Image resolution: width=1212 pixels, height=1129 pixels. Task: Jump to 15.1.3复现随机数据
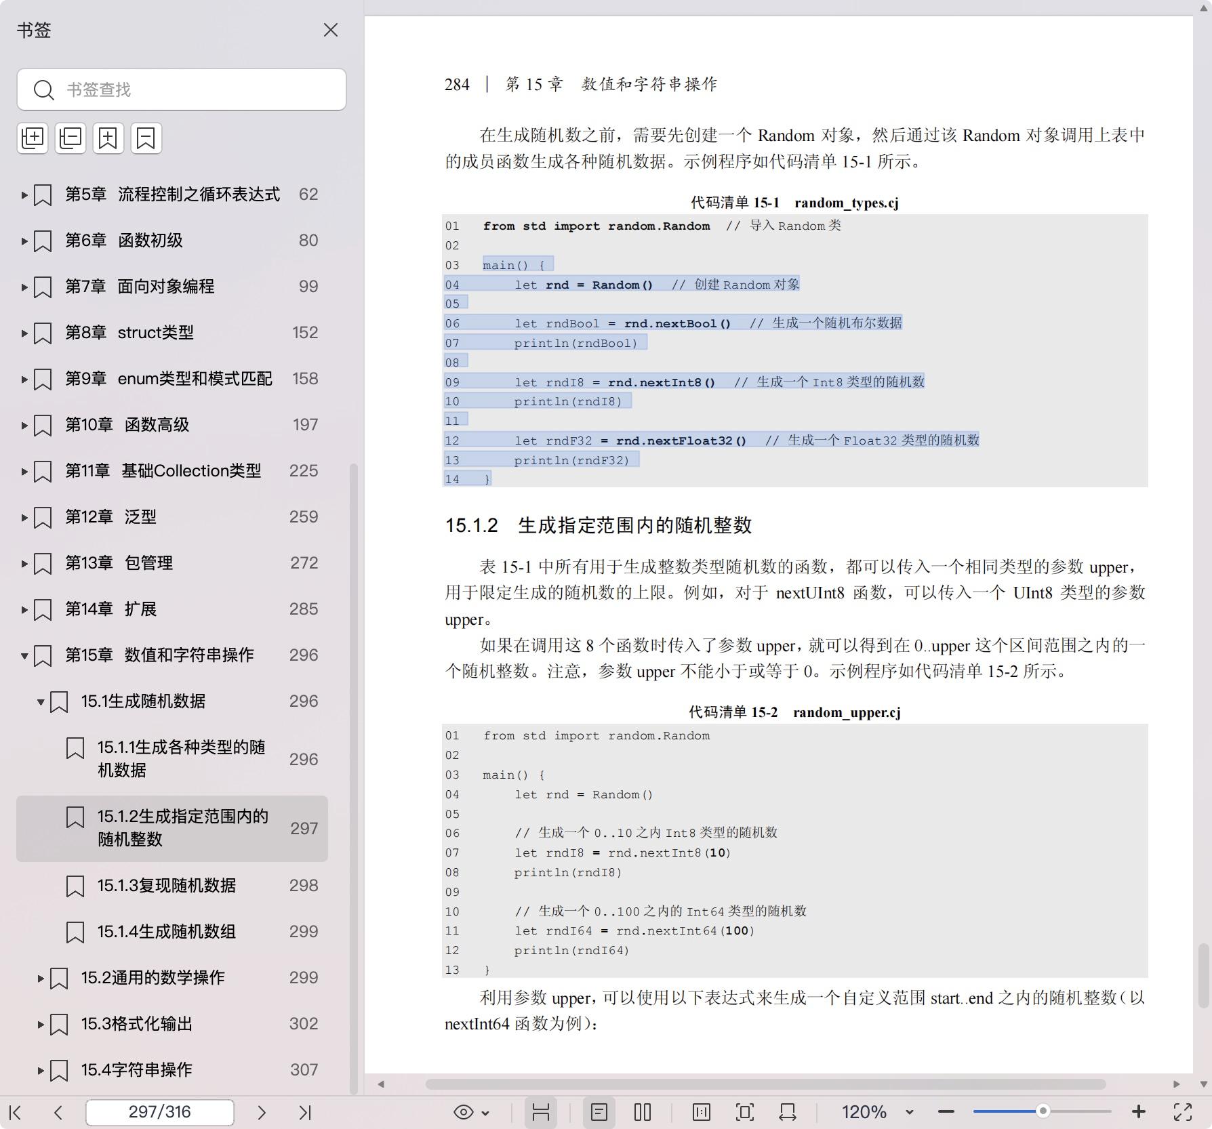(x=167, y=886)
